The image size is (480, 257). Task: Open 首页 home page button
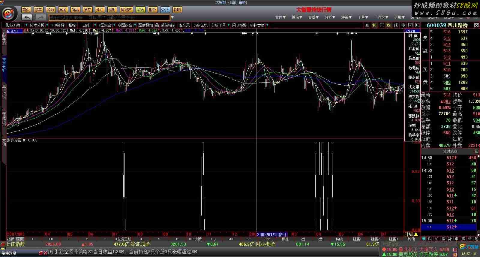coord(26,10)
